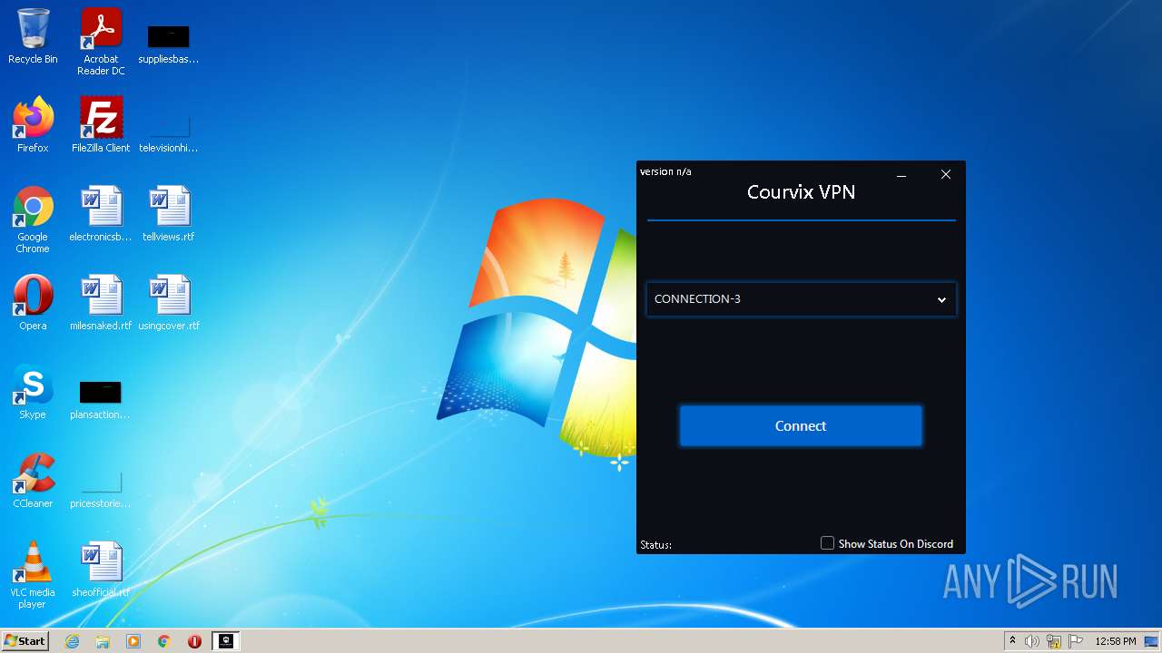Open Windows Media Player taskbar icon

click(x=133, y=641)
